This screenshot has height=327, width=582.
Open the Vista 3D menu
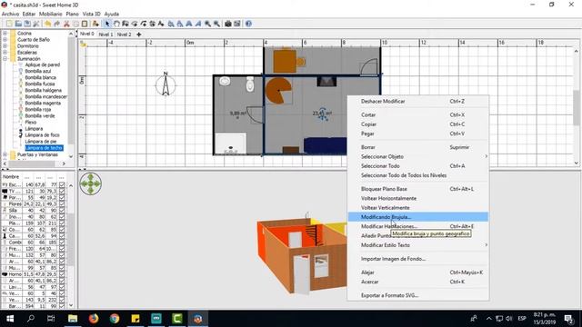click(x=91, y=14)
